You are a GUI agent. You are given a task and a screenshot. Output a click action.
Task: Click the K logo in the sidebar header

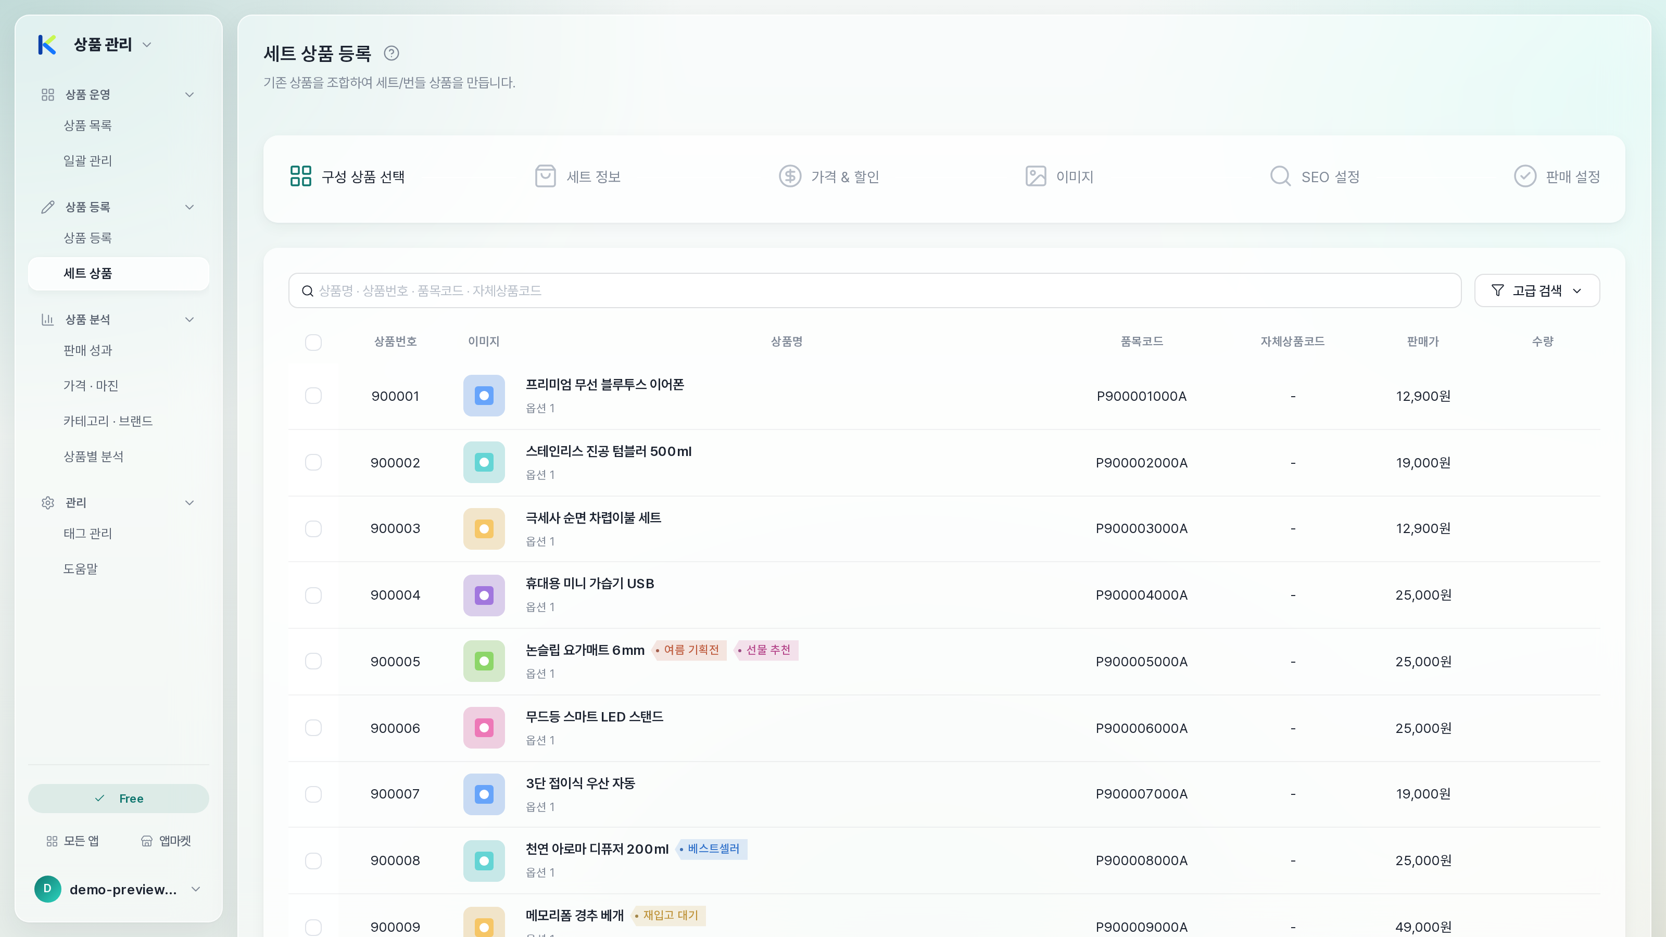click(47, 45)
